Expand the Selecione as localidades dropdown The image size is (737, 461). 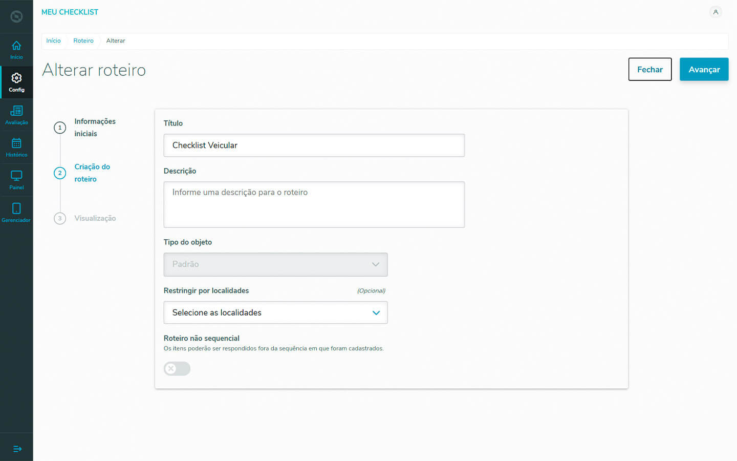tap(275, 312)
